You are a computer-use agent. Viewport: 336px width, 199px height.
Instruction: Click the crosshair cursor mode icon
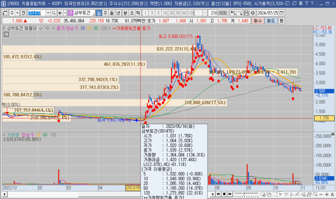click(281, 194)
